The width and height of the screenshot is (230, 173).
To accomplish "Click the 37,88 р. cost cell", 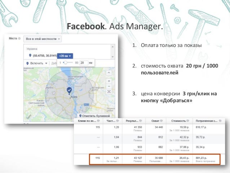I will pyautogui.click(x=179, y=148).
